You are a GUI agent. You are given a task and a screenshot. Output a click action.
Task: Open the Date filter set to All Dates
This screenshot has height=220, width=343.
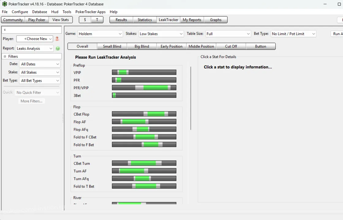pos(40,64)
